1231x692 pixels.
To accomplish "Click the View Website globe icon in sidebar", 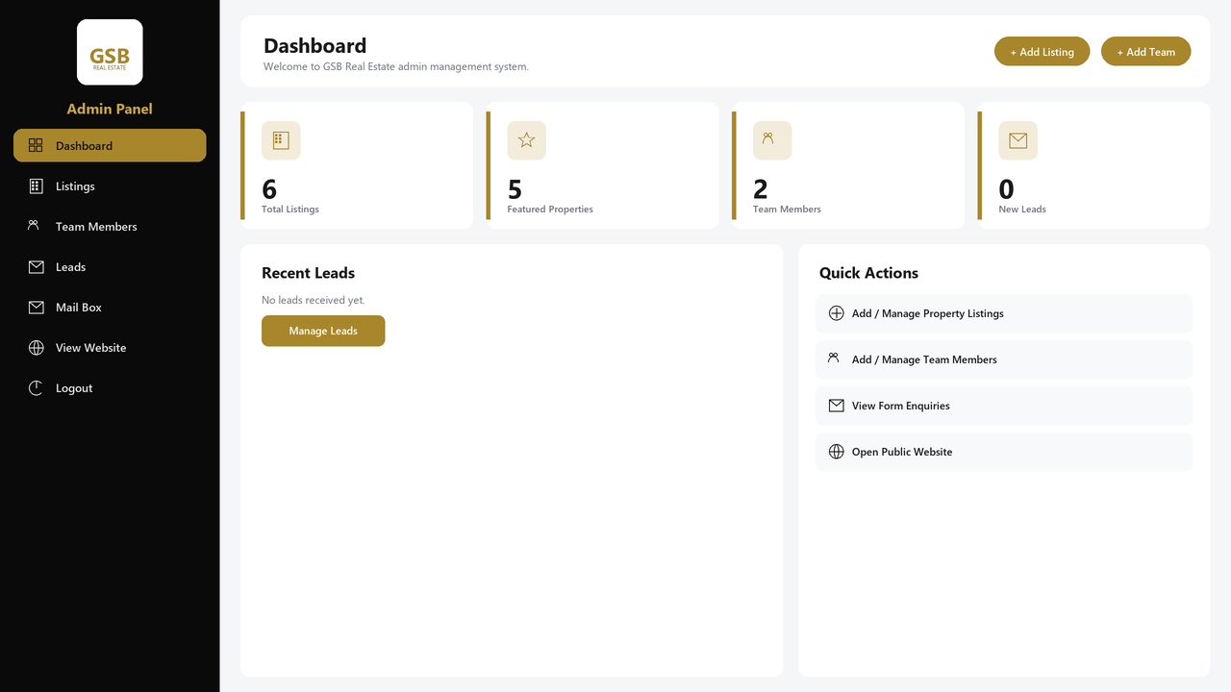I will (36, 348).
